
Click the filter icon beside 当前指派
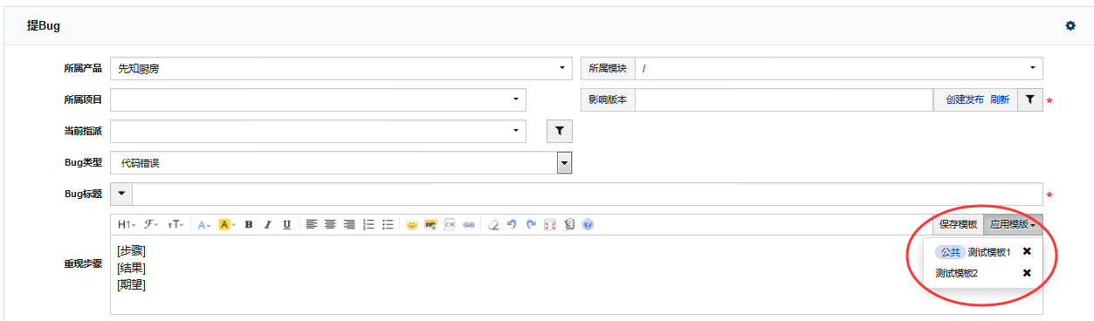coord(560,131)
